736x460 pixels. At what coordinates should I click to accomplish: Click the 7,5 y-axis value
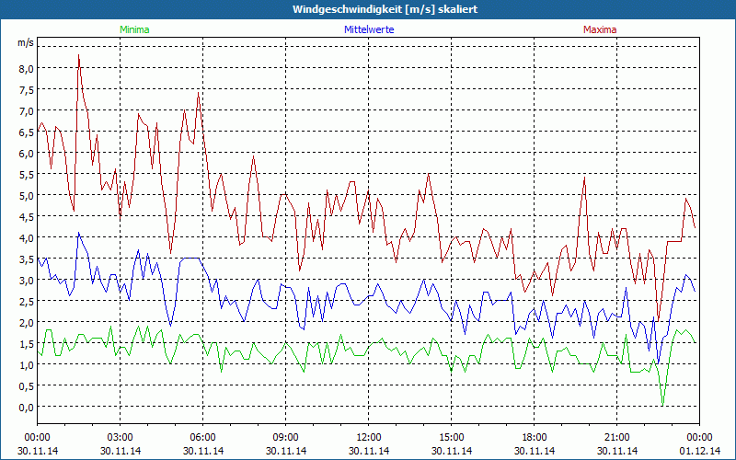(x=26, y=89)
